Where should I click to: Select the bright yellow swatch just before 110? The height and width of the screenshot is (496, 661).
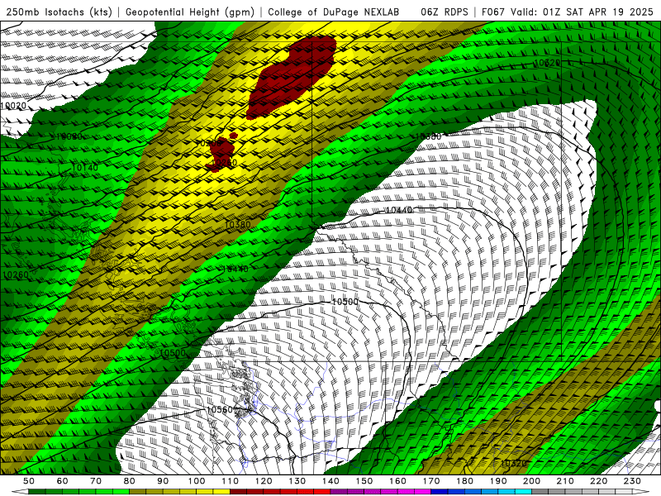pyautogui.click(x=221, y=492)
